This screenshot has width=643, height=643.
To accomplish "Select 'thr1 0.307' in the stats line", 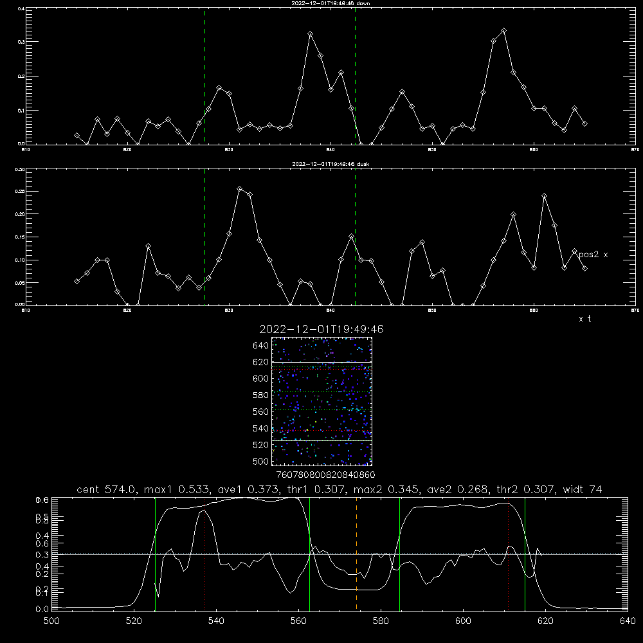I will pyautogui.click(x=319, y=489).
